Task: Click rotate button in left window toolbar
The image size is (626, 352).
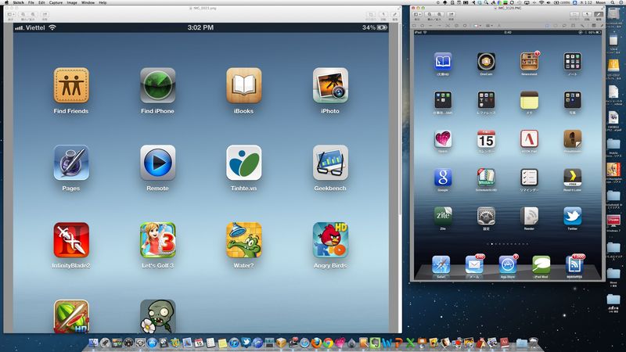Action: tap(383, 14)
